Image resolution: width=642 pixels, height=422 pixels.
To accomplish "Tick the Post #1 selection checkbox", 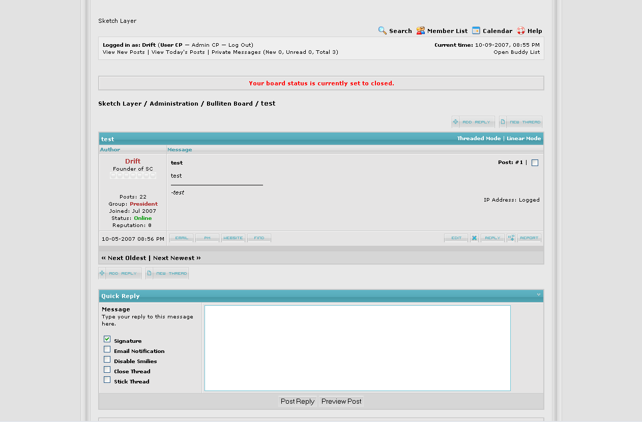I will [x=535, y=163].
